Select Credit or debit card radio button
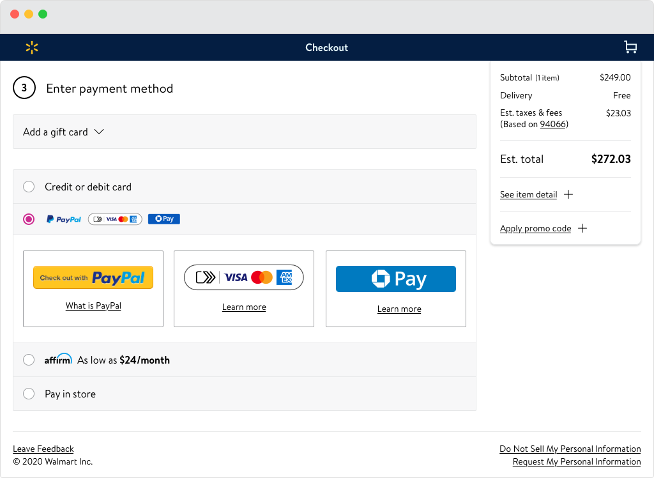 [29, 187]
